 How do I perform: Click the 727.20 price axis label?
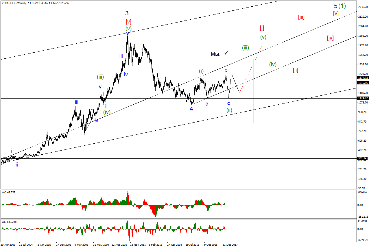363,131
